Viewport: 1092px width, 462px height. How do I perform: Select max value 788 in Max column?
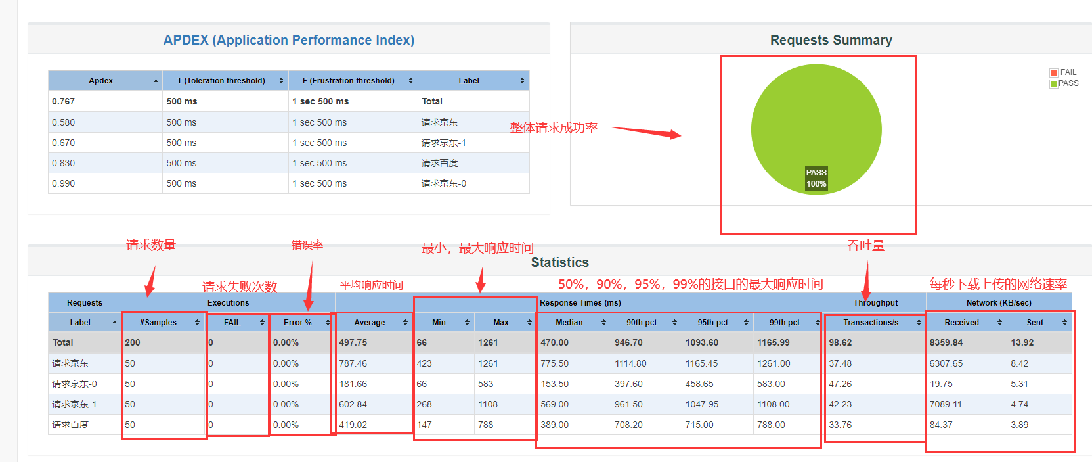pyautogui.click(x=486, y=425)
